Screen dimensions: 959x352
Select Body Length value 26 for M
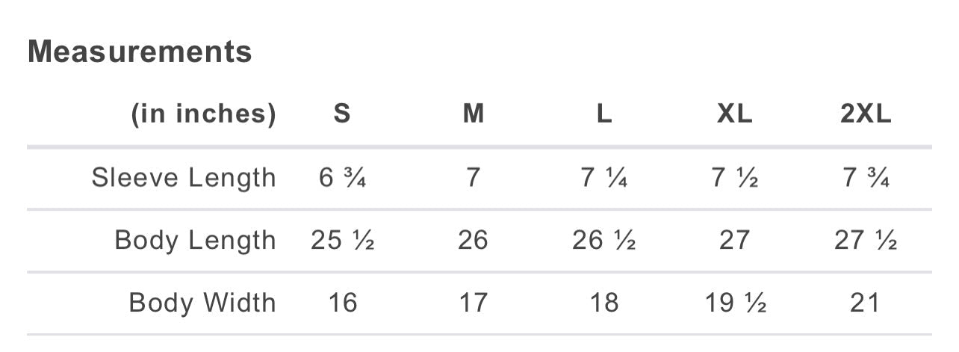(x=474, y=241)
